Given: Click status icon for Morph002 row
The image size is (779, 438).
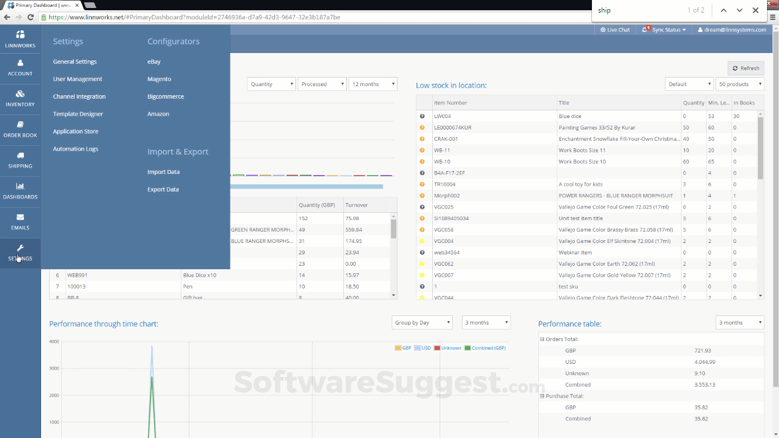Looking at the screenshot, I should pyautogui.click(x=422, y=196).
